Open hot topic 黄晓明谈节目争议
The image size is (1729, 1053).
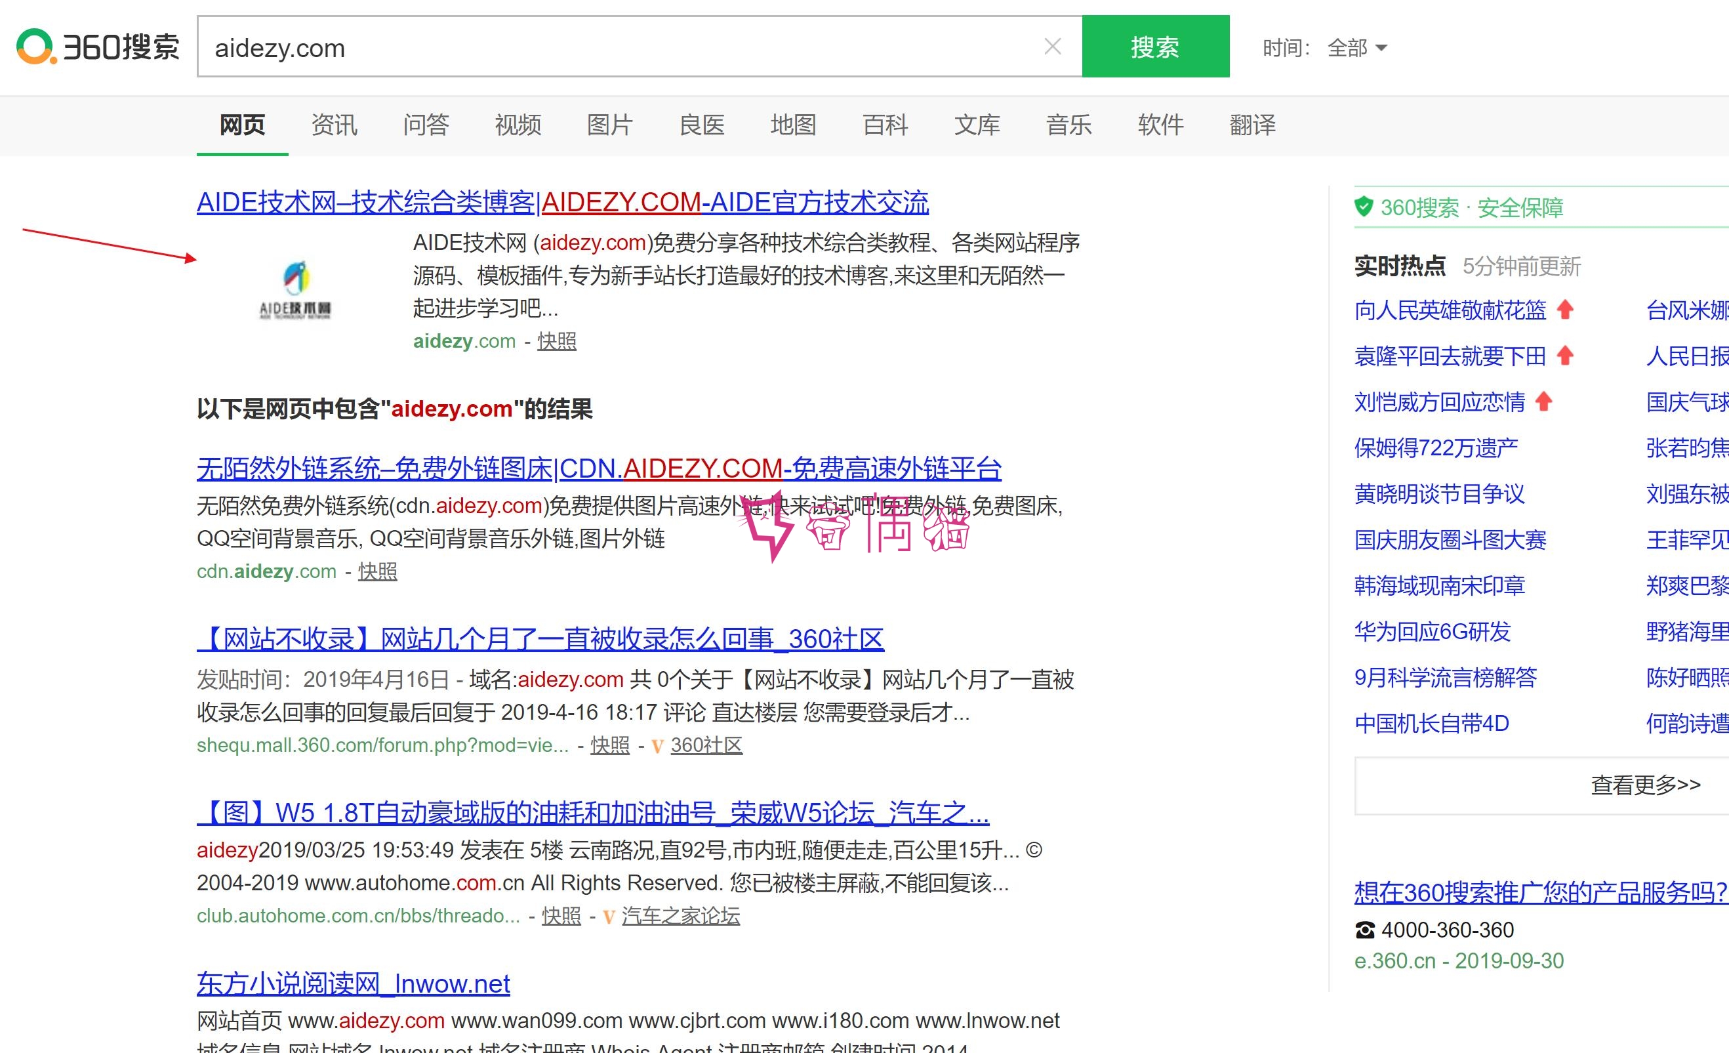1440,493
